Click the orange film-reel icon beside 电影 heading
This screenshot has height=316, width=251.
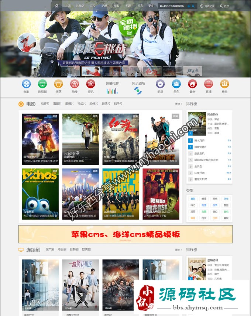pyautogui.click(x=21, y=104)
